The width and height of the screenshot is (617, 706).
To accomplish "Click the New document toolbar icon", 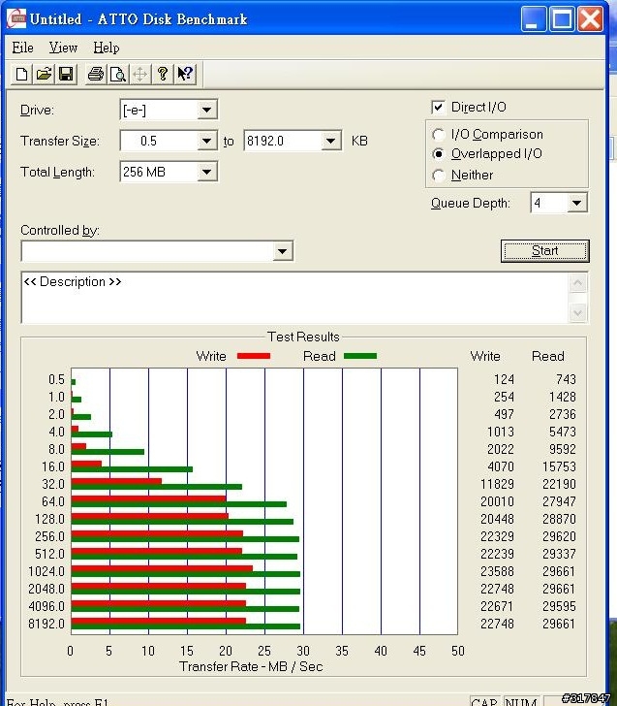I will click(21, 74).
